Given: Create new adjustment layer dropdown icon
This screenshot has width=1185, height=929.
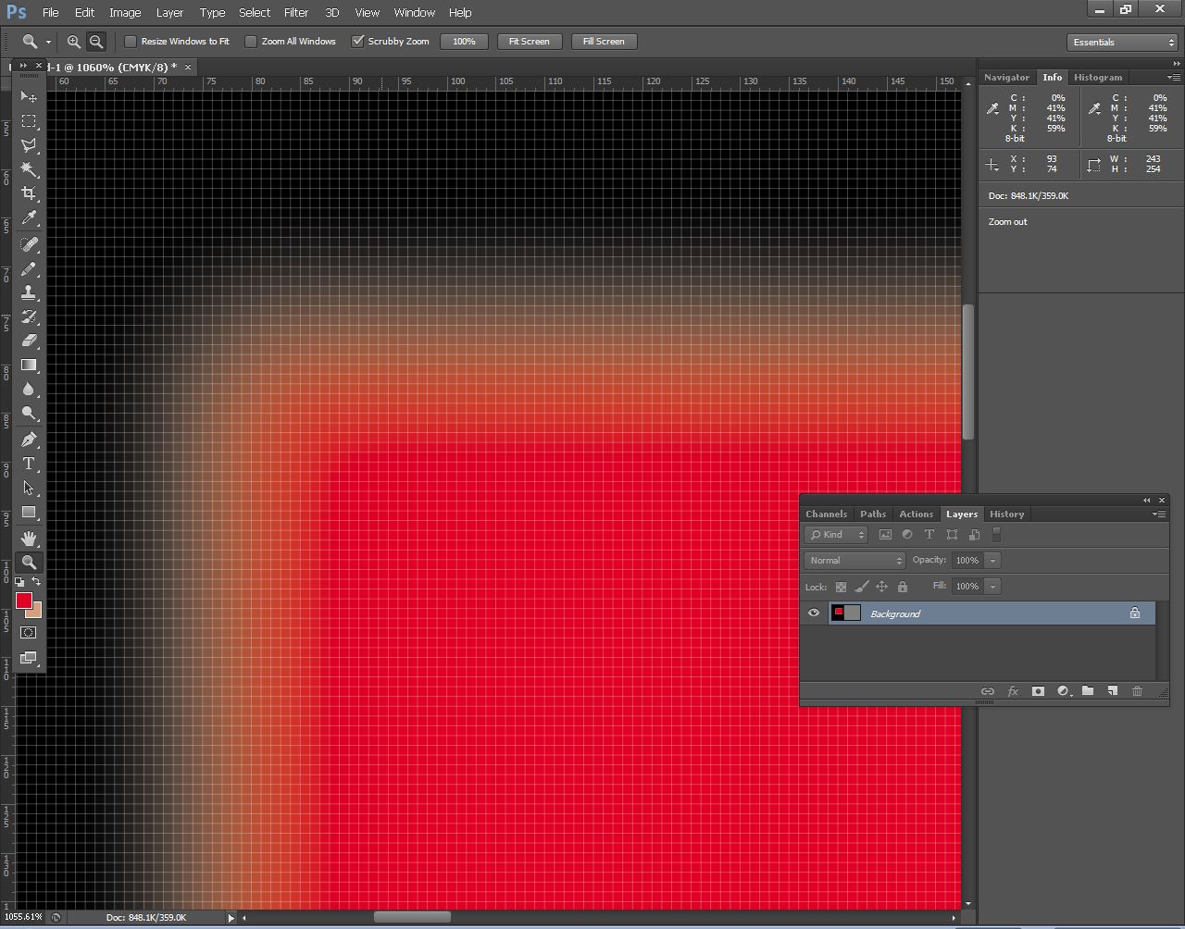Looking at the screenshot, I should click(x=1063, y=691).
